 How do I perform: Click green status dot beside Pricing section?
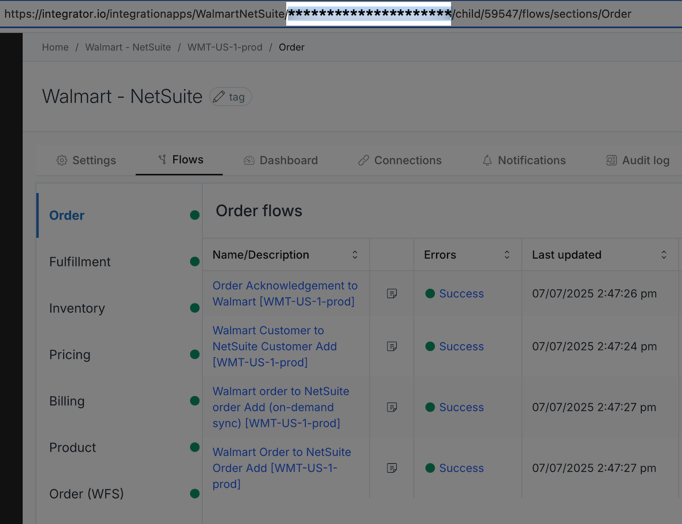(195, 354)
